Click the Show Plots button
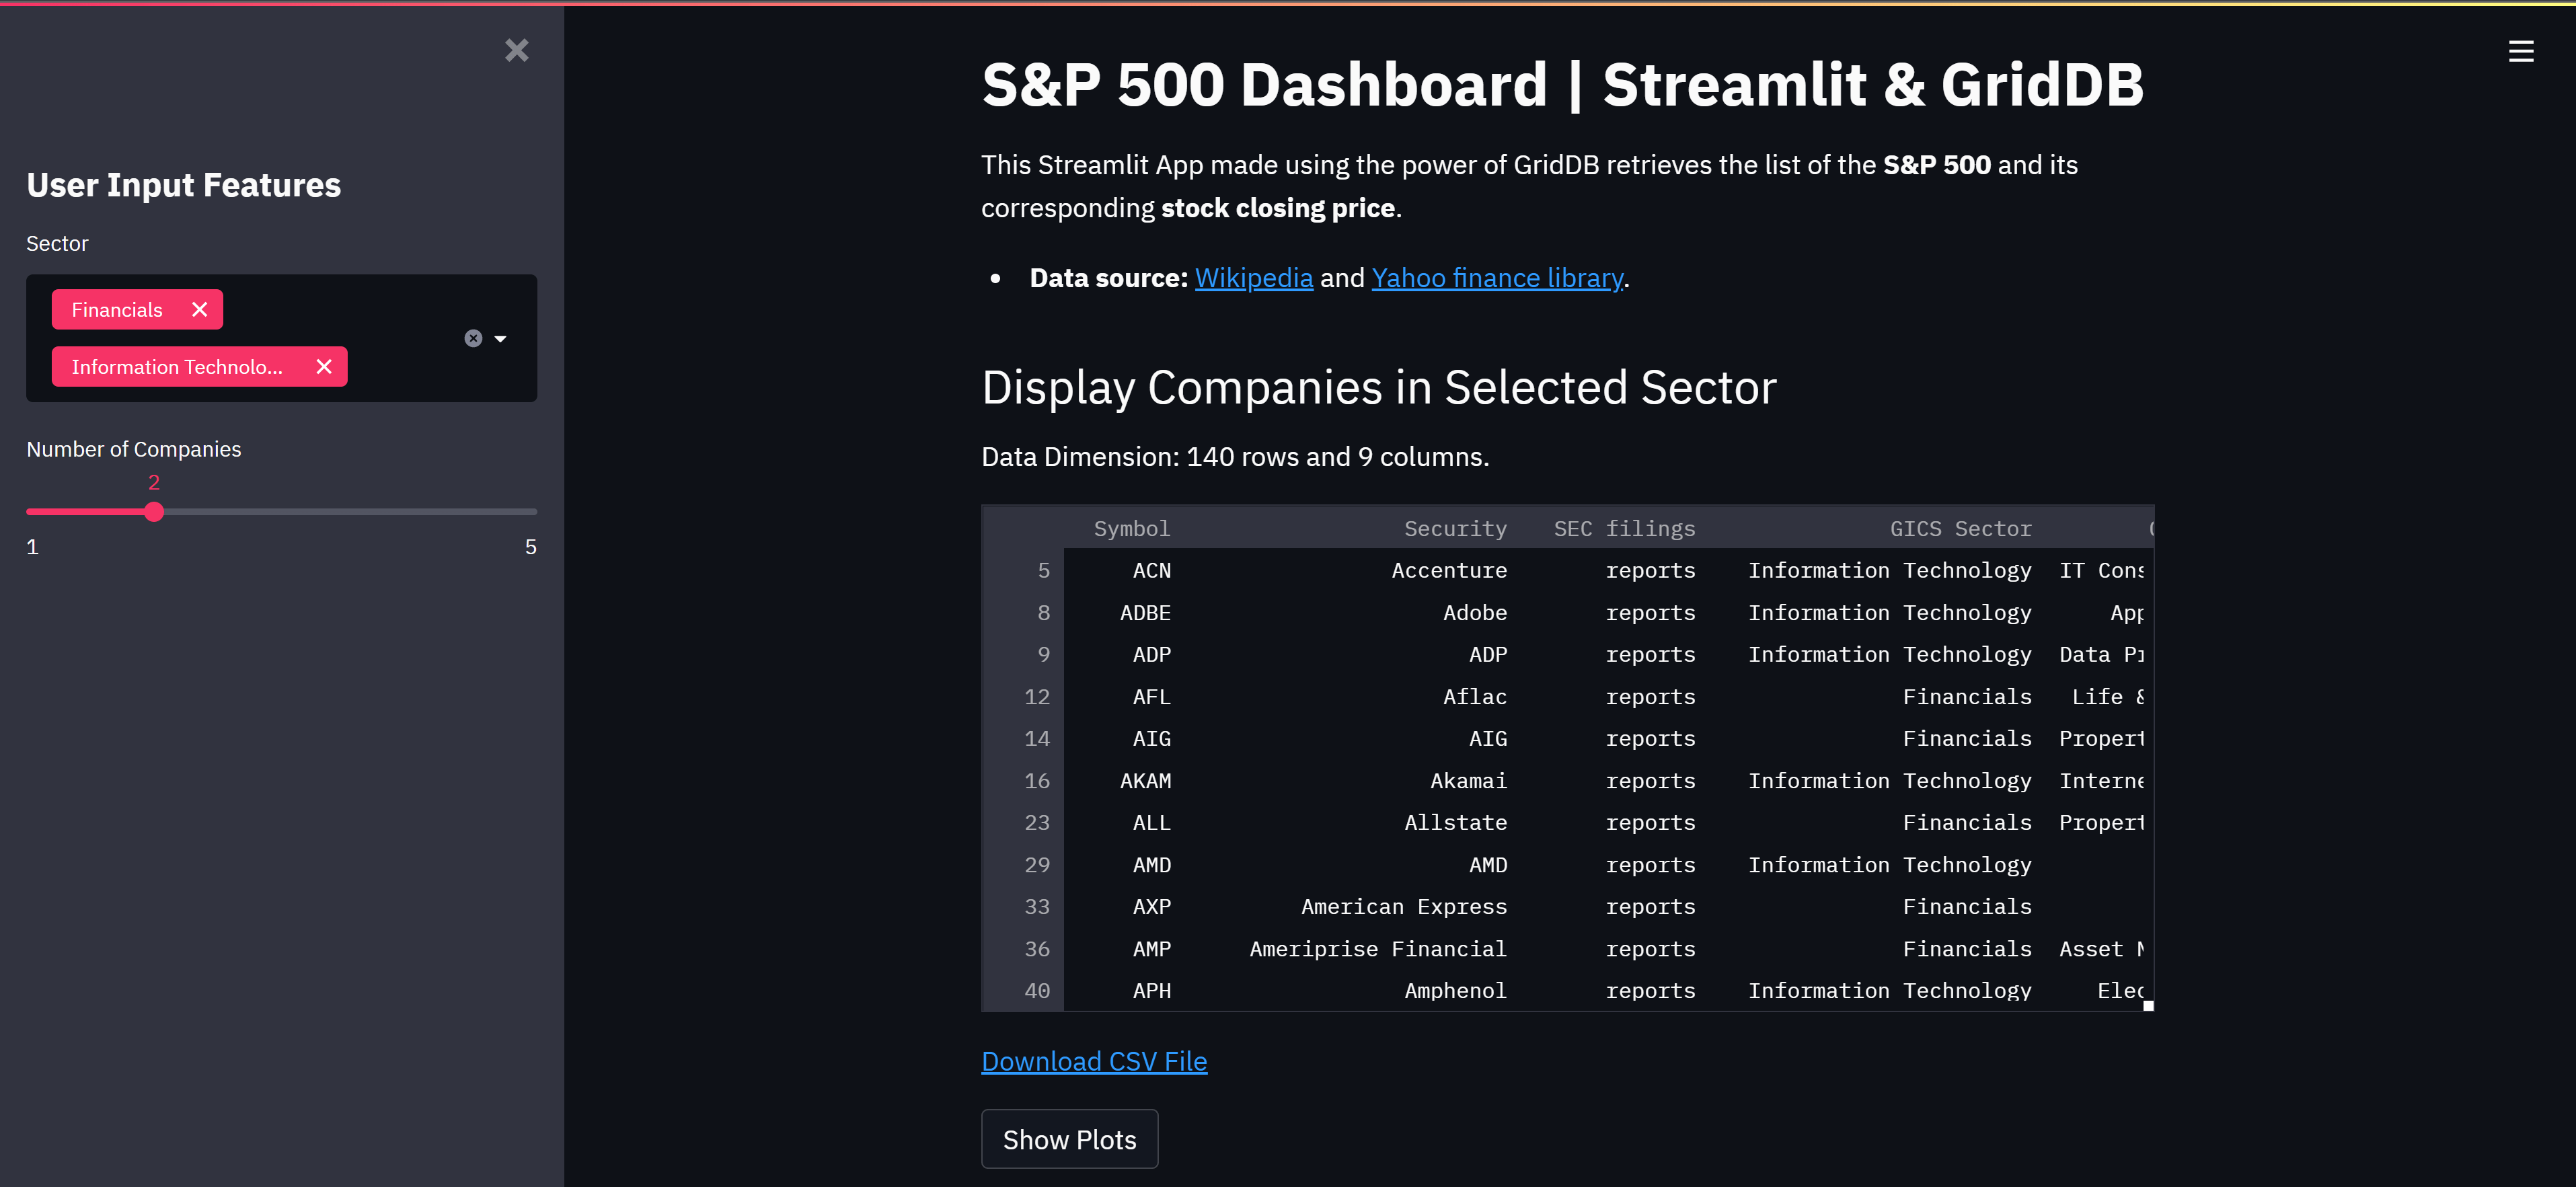Image resolution: width=2576 pixels, height=1187 pixels. (x=1069, y=1139)
